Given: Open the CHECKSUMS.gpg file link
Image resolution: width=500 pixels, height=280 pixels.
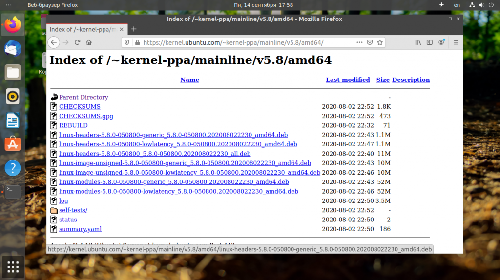Looking at the screenshot, I should tap(86, 116).
